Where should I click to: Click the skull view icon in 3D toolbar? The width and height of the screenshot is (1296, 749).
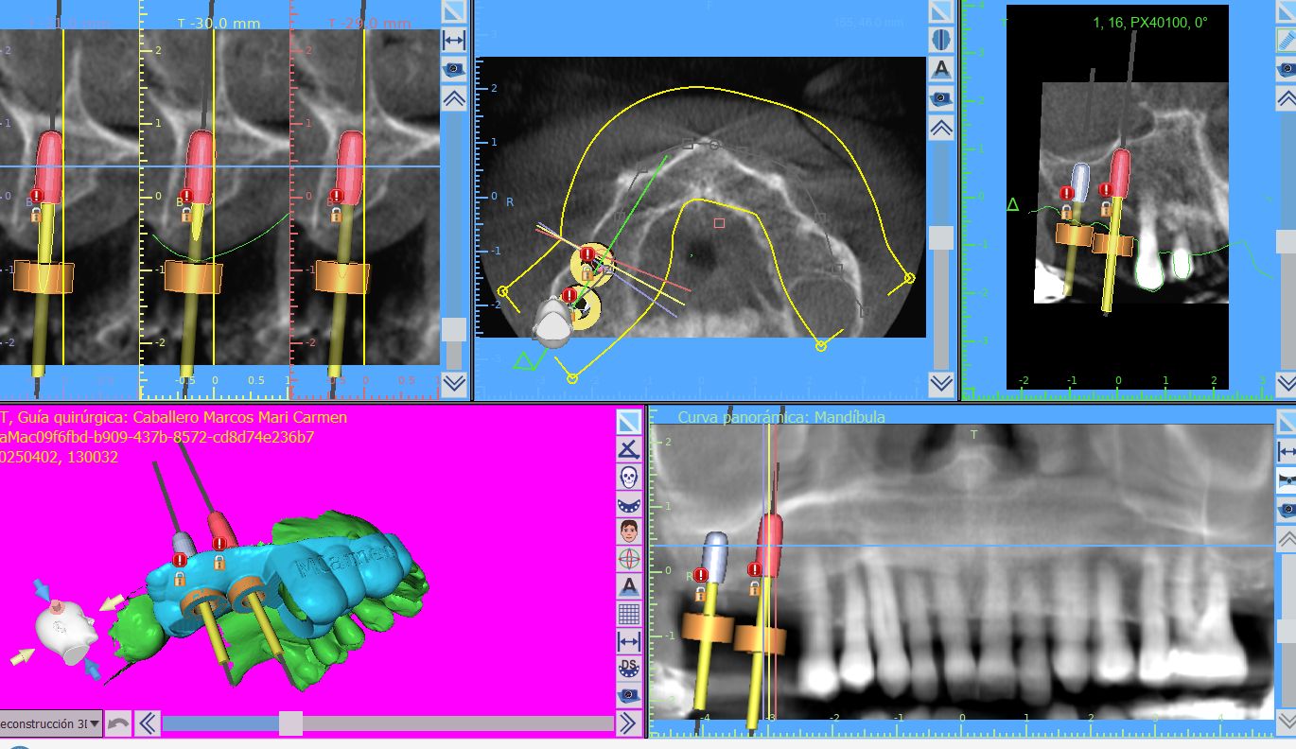pyautogui.click(x=629, y=476)
